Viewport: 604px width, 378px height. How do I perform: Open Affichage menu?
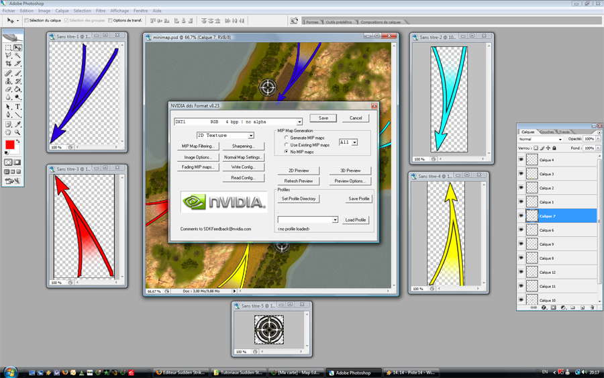pyautogui.click(x=119, y=11)
